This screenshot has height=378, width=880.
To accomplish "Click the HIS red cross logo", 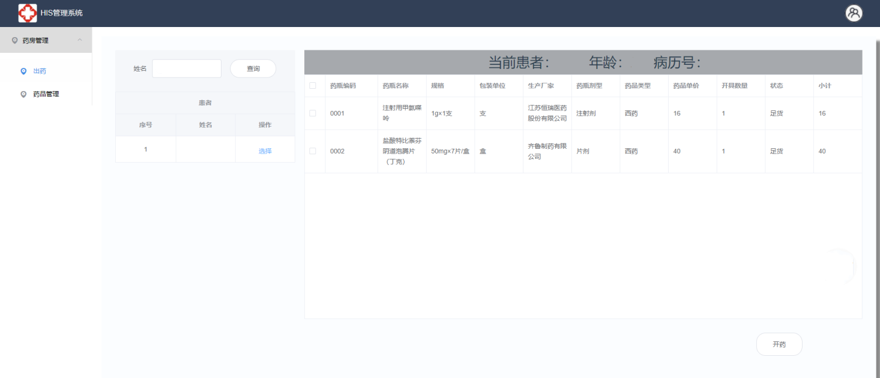I will pyautogui.click(x=28, y=13).
